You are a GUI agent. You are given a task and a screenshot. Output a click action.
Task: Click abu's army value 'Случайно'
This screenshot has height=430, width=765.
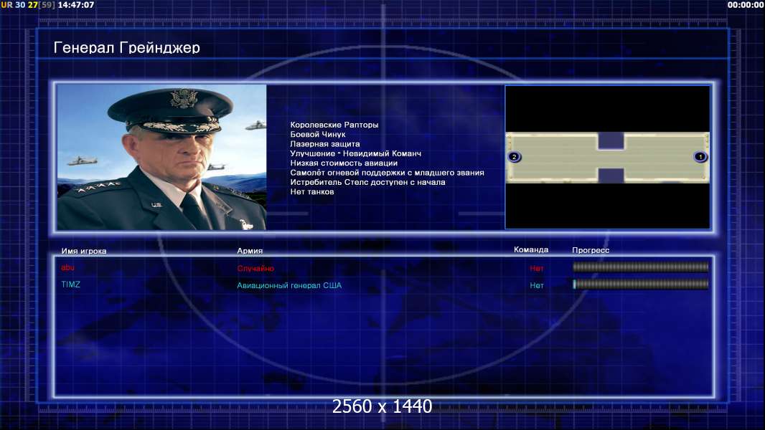(x=255, y=268)
